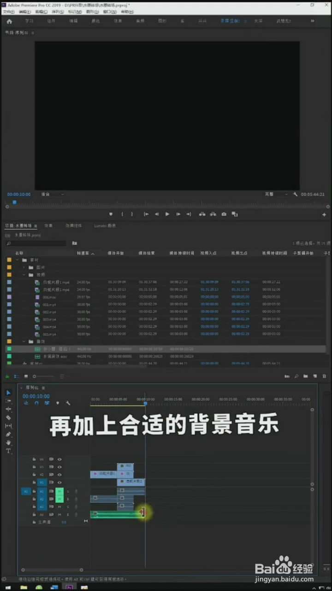Toggle V4 track eye visibility
The height and width of the screenshot is (591, 332).
point(59,459)
